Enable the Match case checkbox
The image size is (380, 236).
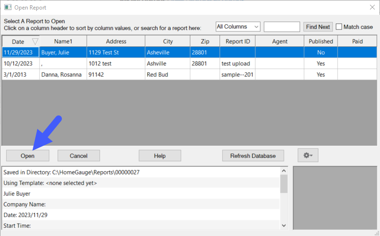340,27
